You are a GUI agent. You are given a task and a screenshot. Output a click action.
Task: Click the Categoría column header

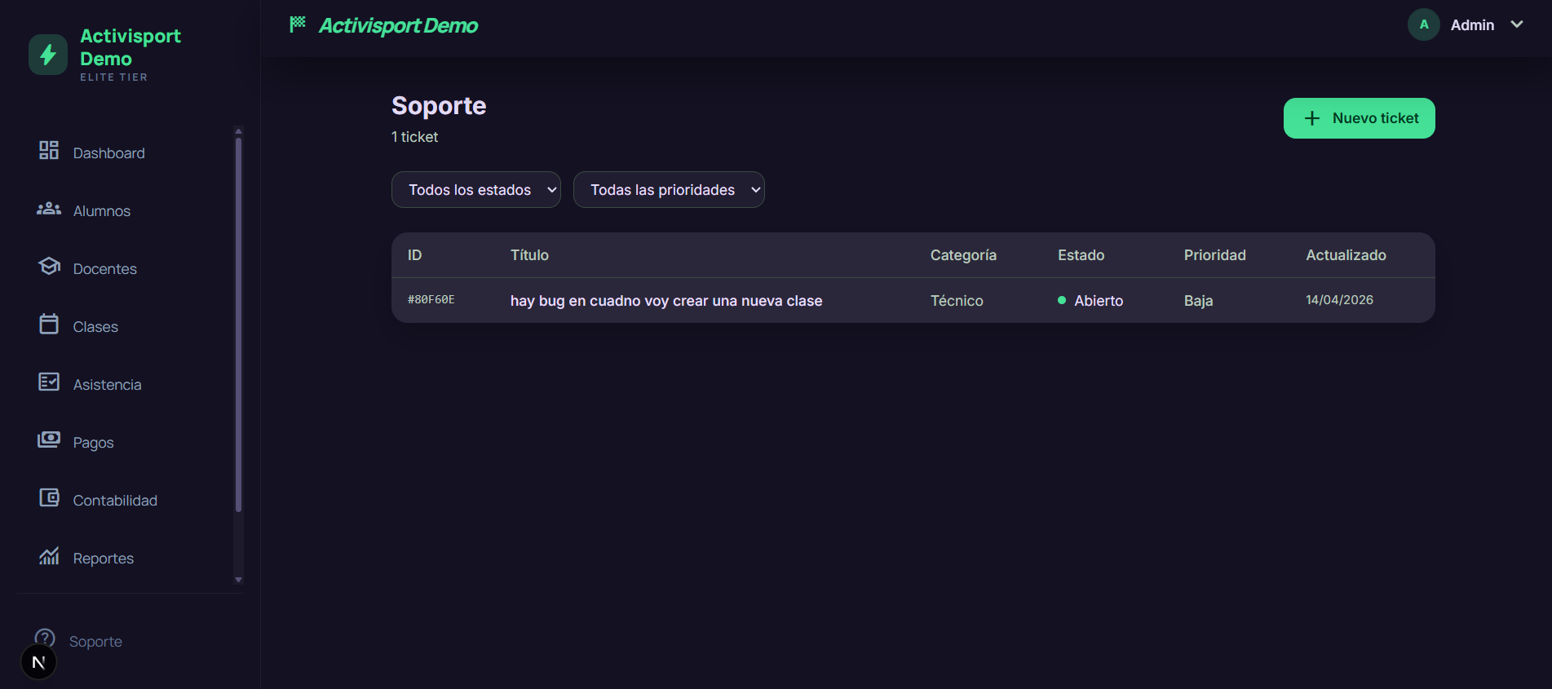pyautogui.click(x=963, y=255)
